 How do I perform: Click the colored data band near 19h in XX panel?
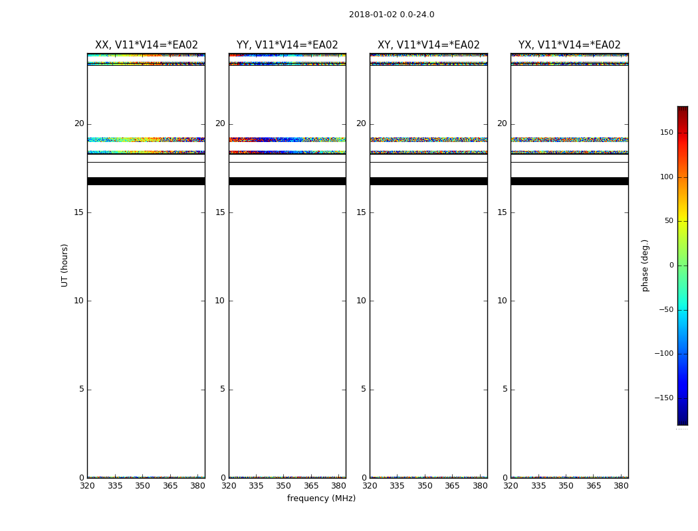pos(146,139)
